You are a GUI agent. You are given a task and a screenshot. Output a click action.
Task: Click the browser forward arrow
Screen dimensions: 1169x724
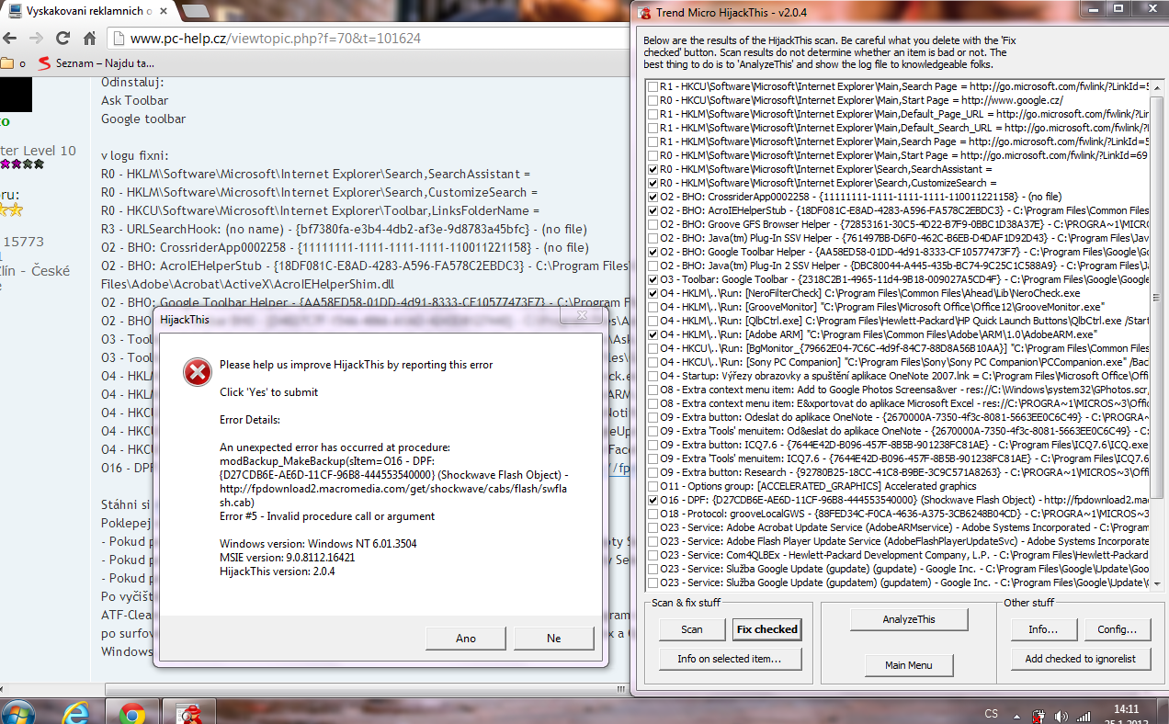point(36,39)
